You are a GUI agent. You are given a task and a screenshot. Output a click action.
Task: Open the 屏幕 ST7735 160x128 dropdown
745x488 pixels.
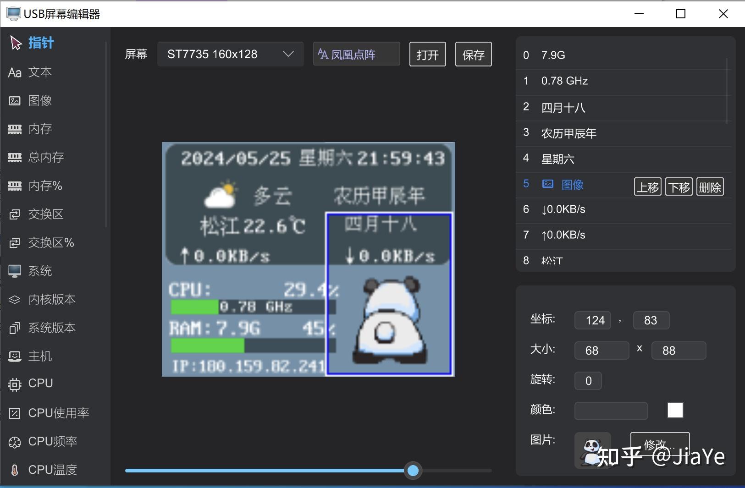coord(230,54)
